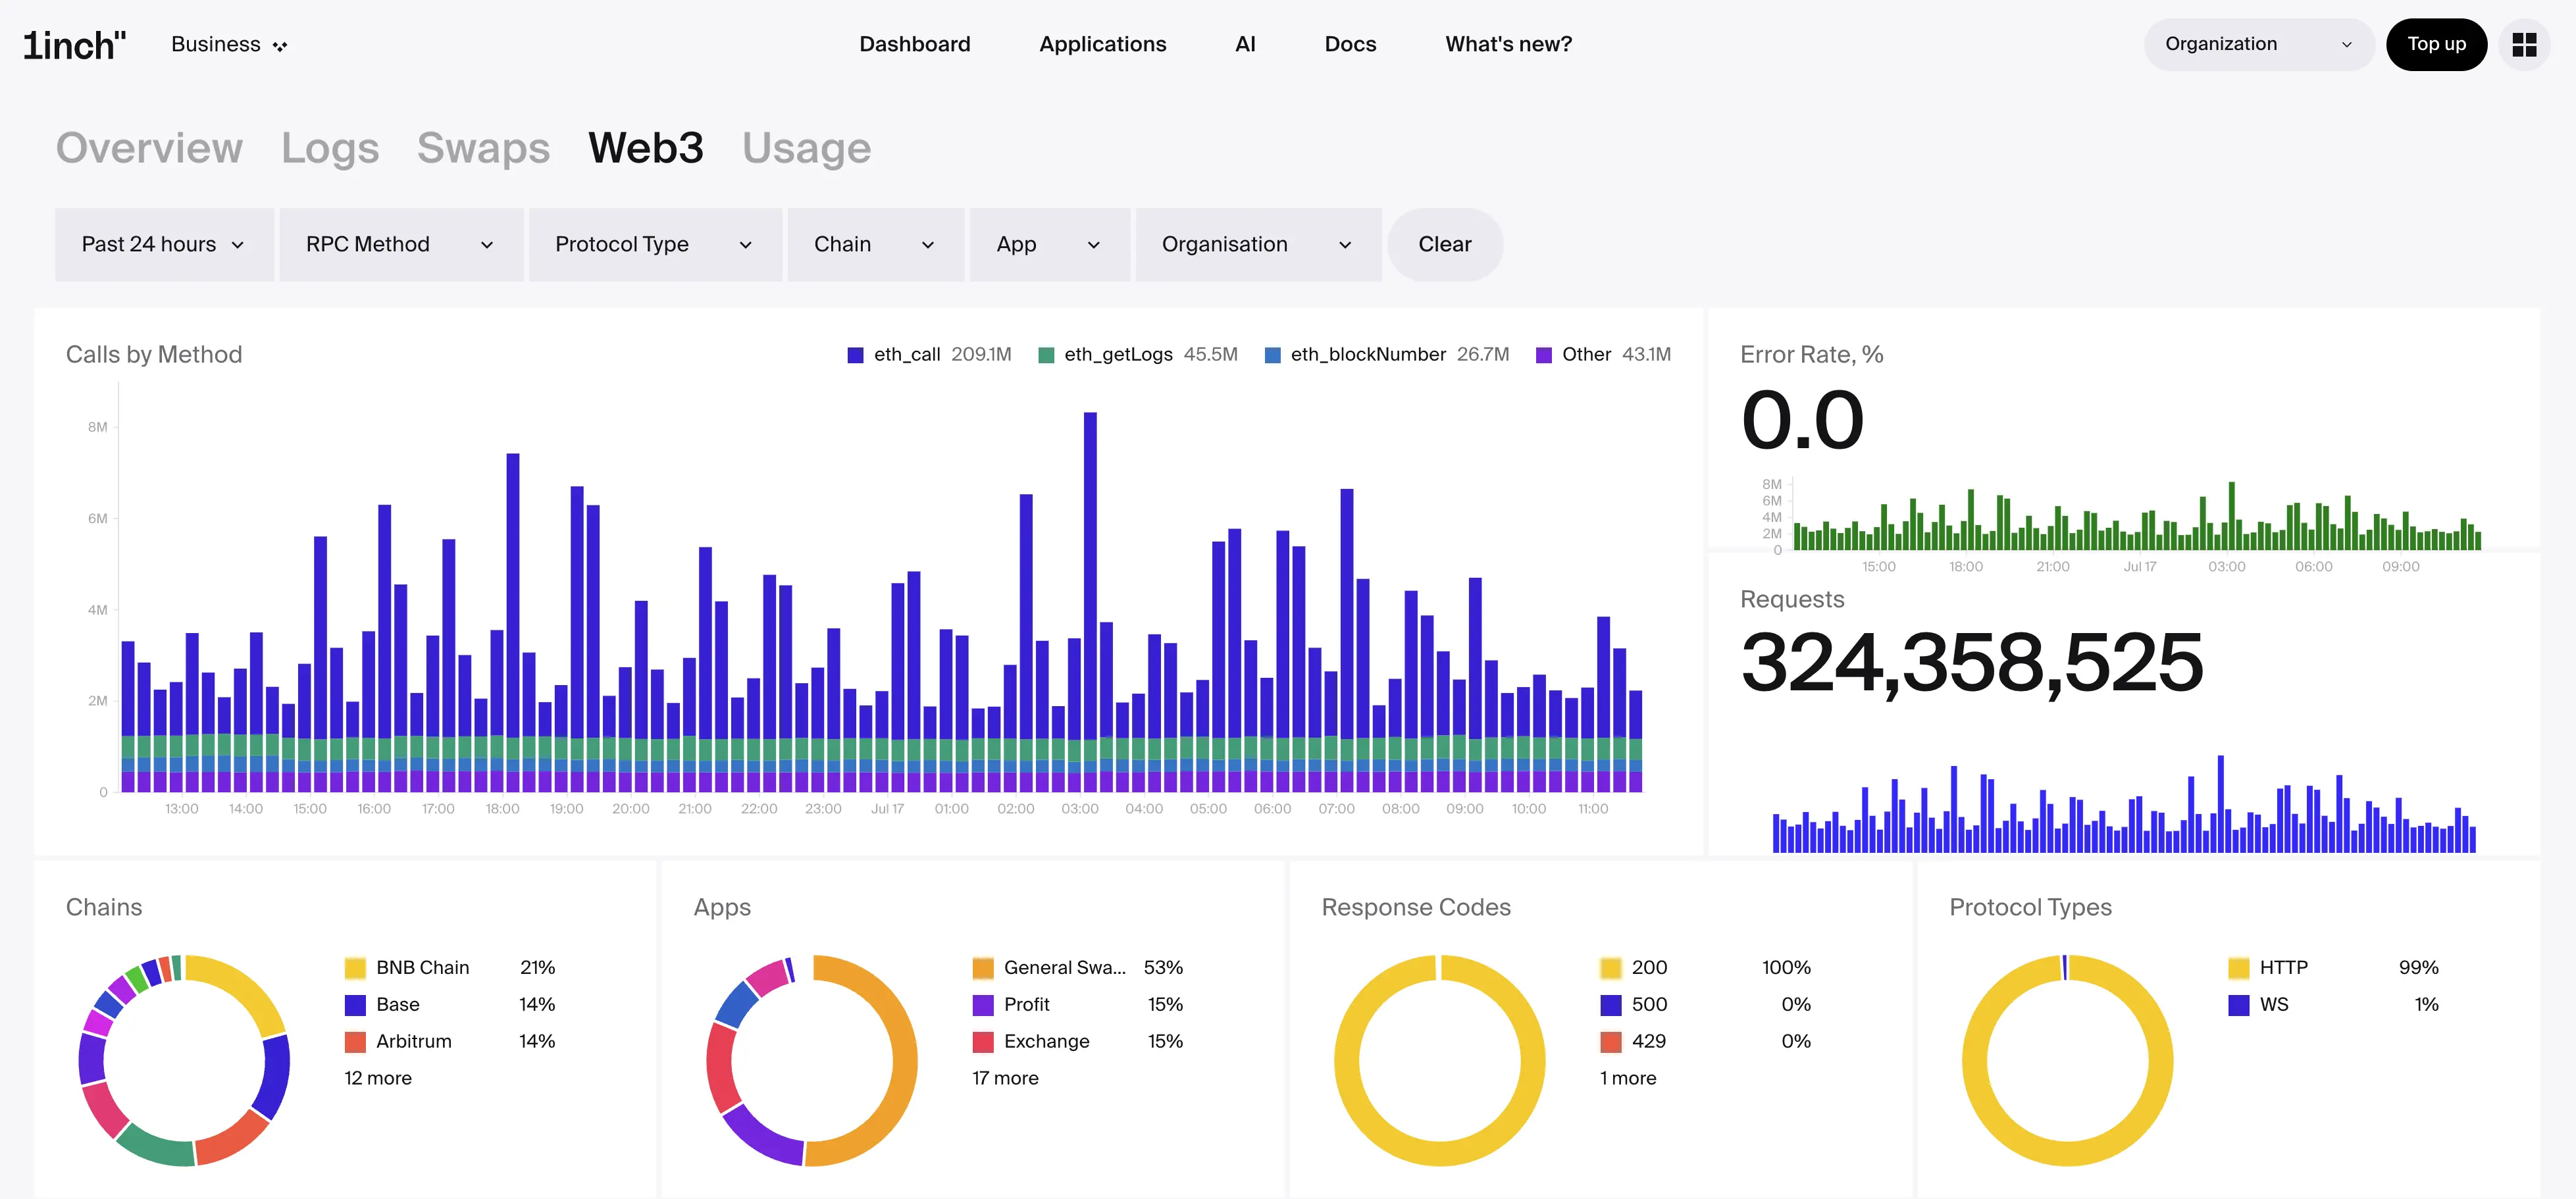Click the Profit app legend entry
Screen dimensions: 2576x1199
tap(1077, 1004)
